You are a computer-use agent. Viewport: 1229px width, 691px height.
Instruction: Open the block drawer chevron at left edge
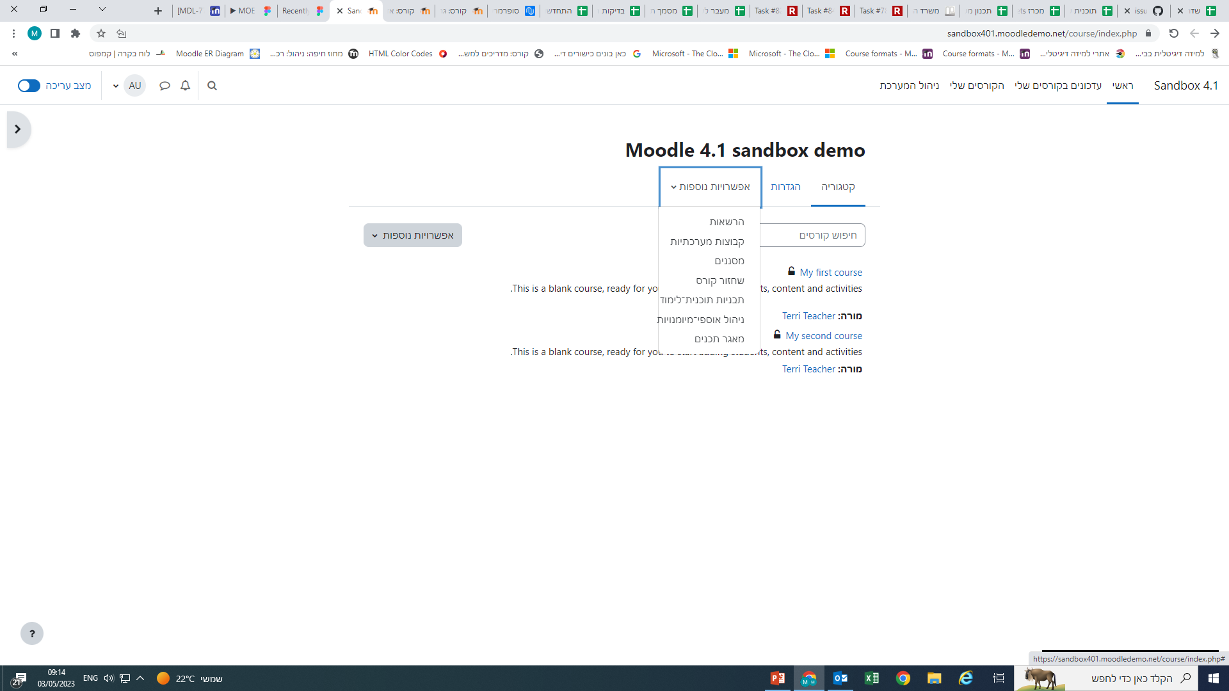click(x=18, y=129)
